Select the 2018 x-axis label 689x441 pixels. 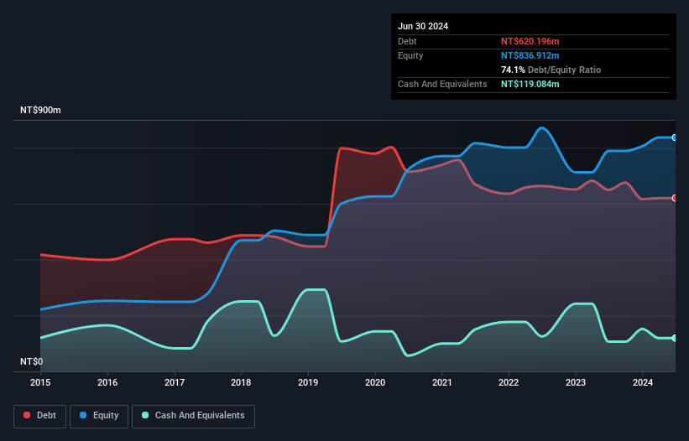[241, 382]
